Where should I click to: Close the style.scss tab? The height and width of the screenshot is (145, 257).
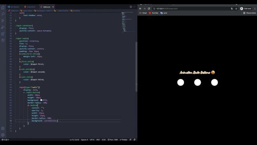[53, 7]
